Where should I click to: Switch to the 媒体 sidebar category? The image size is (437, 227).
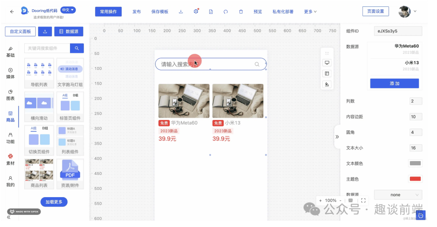[x=10, y=74]
